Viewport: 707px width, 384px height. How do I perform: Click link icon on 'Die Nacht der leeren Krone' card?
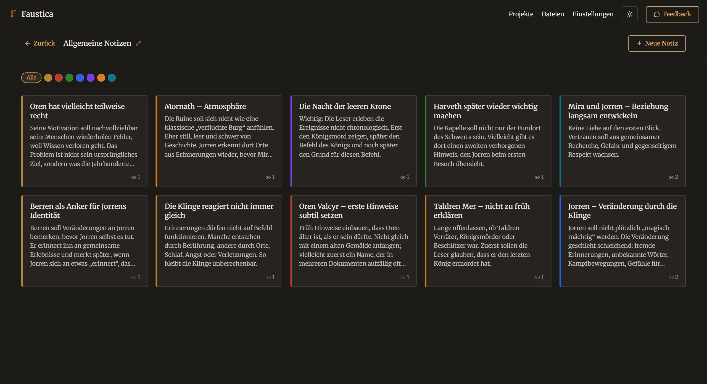point(403,177)
